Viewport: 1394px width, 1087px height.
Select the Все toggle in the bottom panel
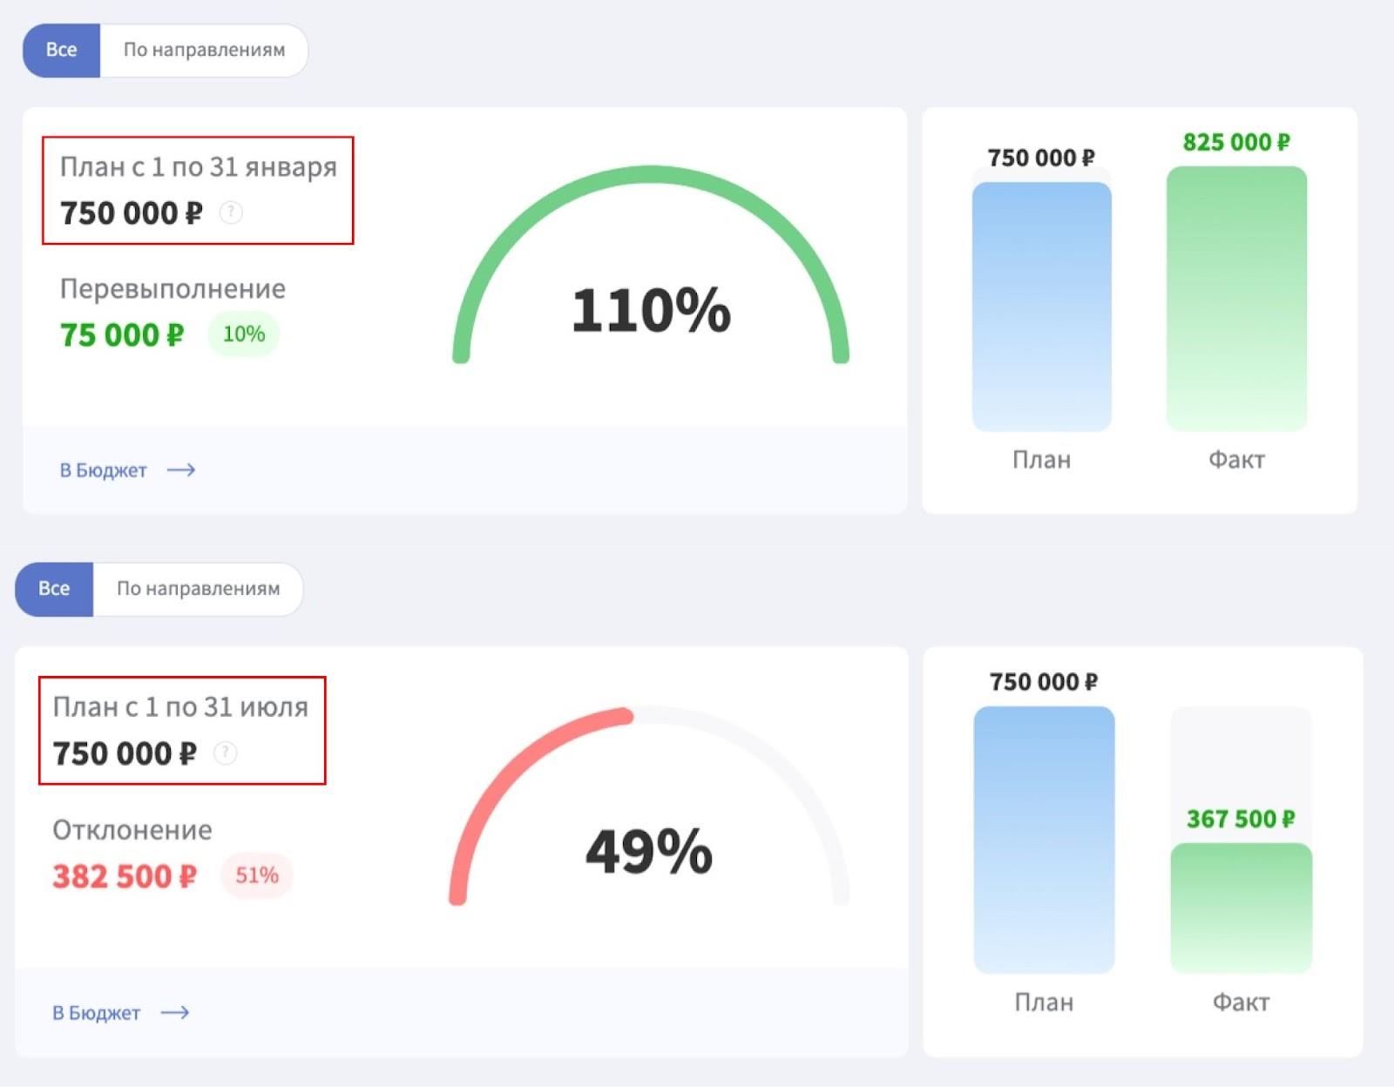[54, 589]
